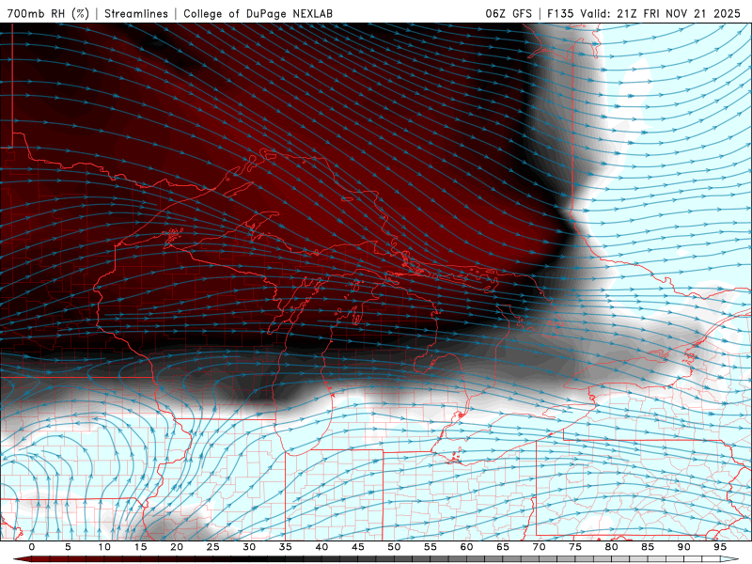The height and width of the screenshot is (564, 752).
Task: Select the "15" color scale label
Action: (x=140, y=547)
